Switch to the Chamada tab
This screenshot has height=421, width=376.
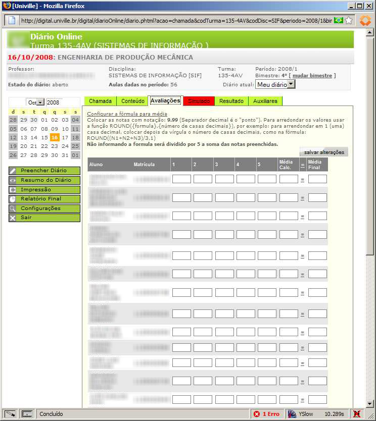pos(100,101)
